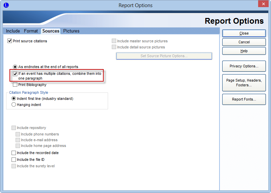The height and width of the screenshot is (193, 271).
Task: Open Page Setup, Headers, Footers
Action: pos(244,83)
